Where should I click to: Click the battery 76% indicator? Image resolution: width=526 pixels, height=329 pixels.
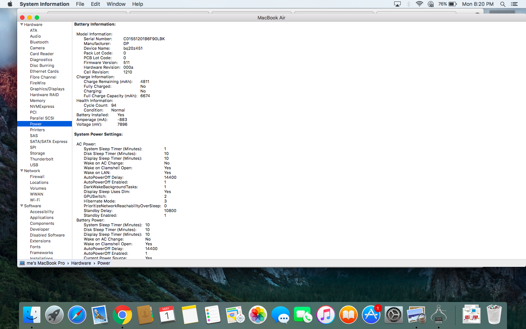tap(447, 4)
